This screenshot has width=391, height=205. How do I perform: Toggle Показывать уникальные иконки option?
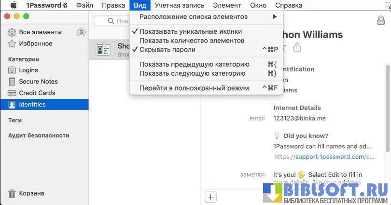point(191,31)
